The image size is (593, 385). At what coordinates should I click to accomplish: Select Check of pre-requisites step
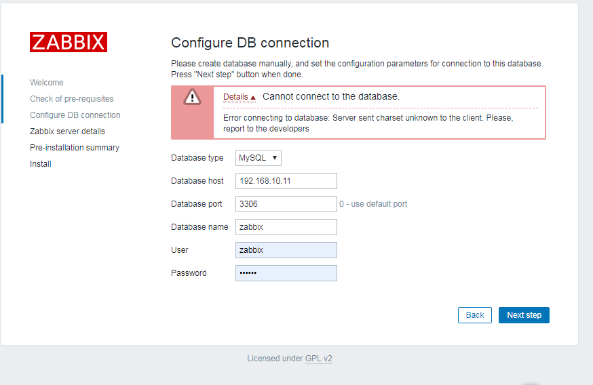[x=71, y=98]
